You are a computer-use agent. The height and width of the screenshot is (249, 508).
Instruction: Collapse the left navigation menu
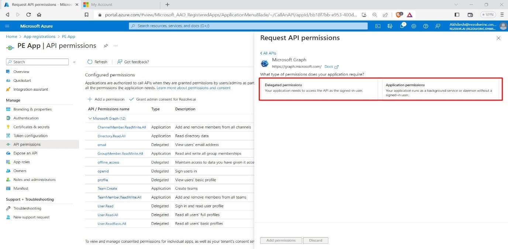click(74, 62)
